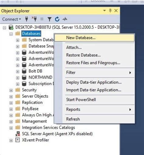Choose Start PowerShell from context menu
This screenshot has height=155, width=144.
coord(94,100)
